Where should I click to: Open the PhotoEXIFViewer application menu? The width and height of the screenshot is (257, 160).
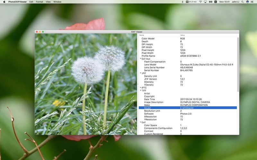tap(17, 2)
